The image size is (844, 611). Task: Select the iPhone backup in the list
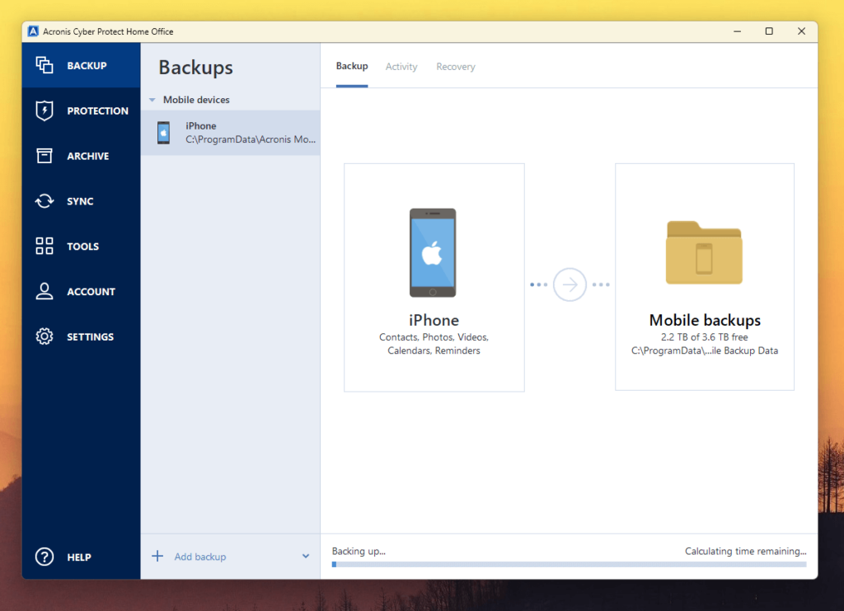[x=231, y=133]
